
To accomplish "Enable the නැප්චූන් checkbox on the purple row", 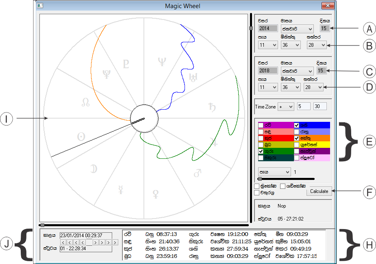I will (297, 151).
